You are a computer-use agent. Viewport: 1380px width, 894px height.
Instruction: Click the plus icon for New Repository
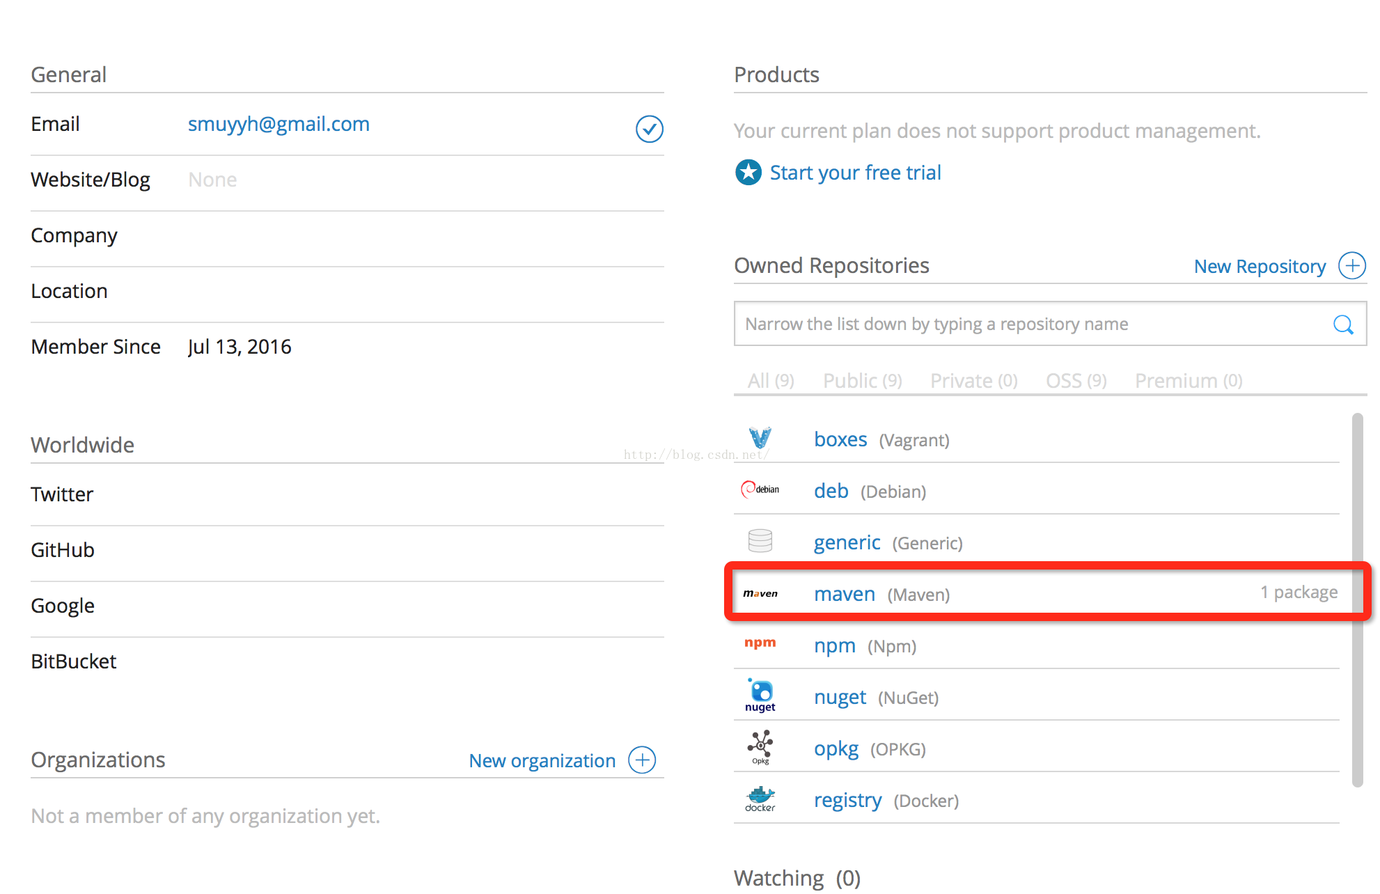tap(1351, 266)
